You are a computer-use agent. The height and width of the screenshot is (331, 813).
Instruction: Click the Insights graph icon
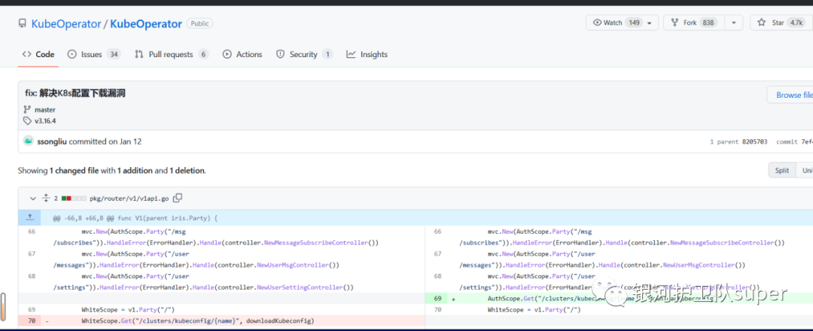351,54
